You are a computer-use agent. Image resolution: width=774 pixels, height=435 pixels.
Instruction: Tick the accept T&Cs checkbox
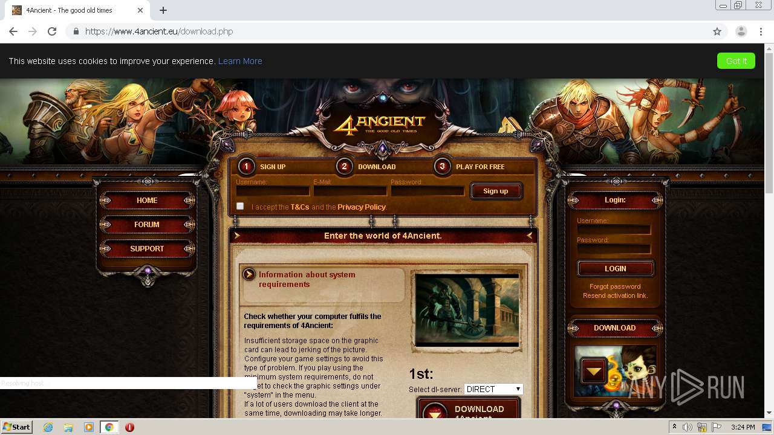pos(240,206)
